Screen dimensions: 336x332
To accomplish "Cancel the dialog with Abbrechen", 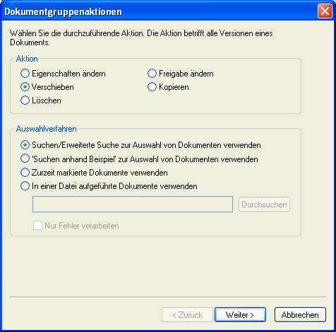I will [300, 315].
